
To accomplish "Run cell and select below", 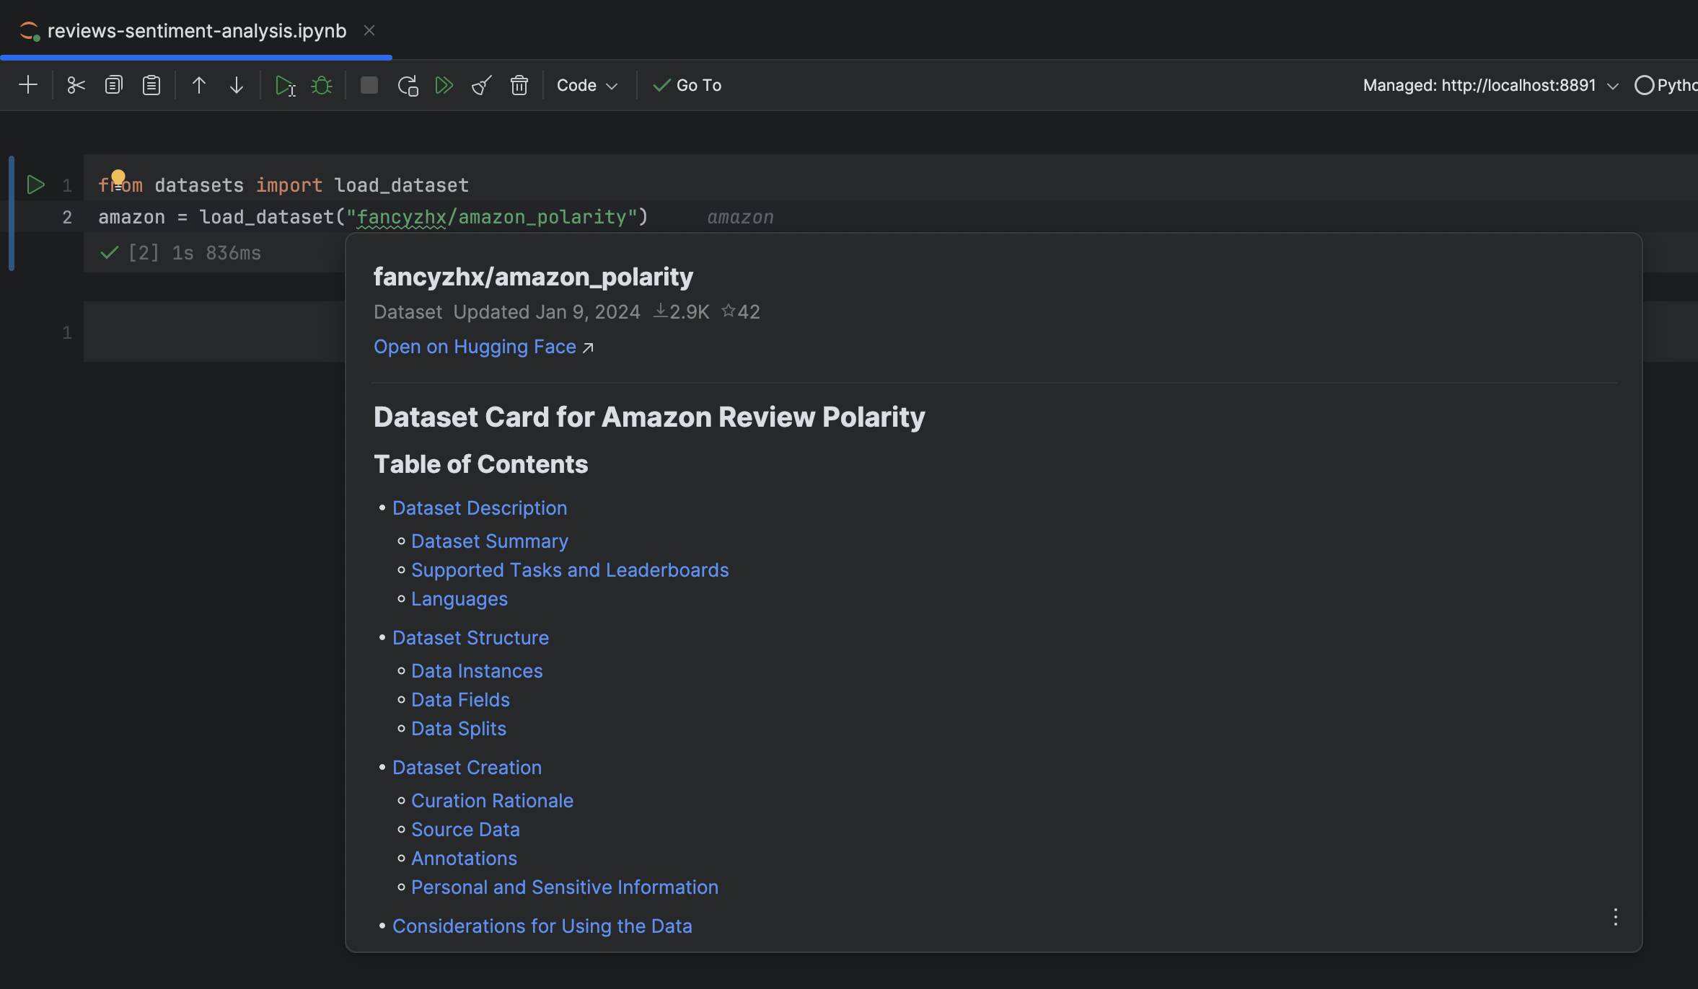I will pos(285,86).
